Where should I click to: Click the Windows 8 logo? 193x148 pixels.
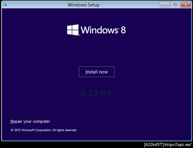96,30
